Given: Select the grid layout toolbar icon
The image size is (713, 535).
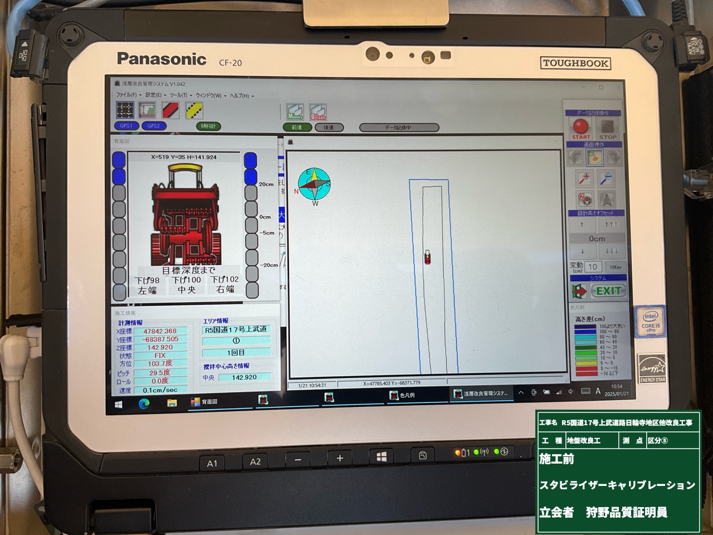Looking at the screenshot, I should (125, 110).
